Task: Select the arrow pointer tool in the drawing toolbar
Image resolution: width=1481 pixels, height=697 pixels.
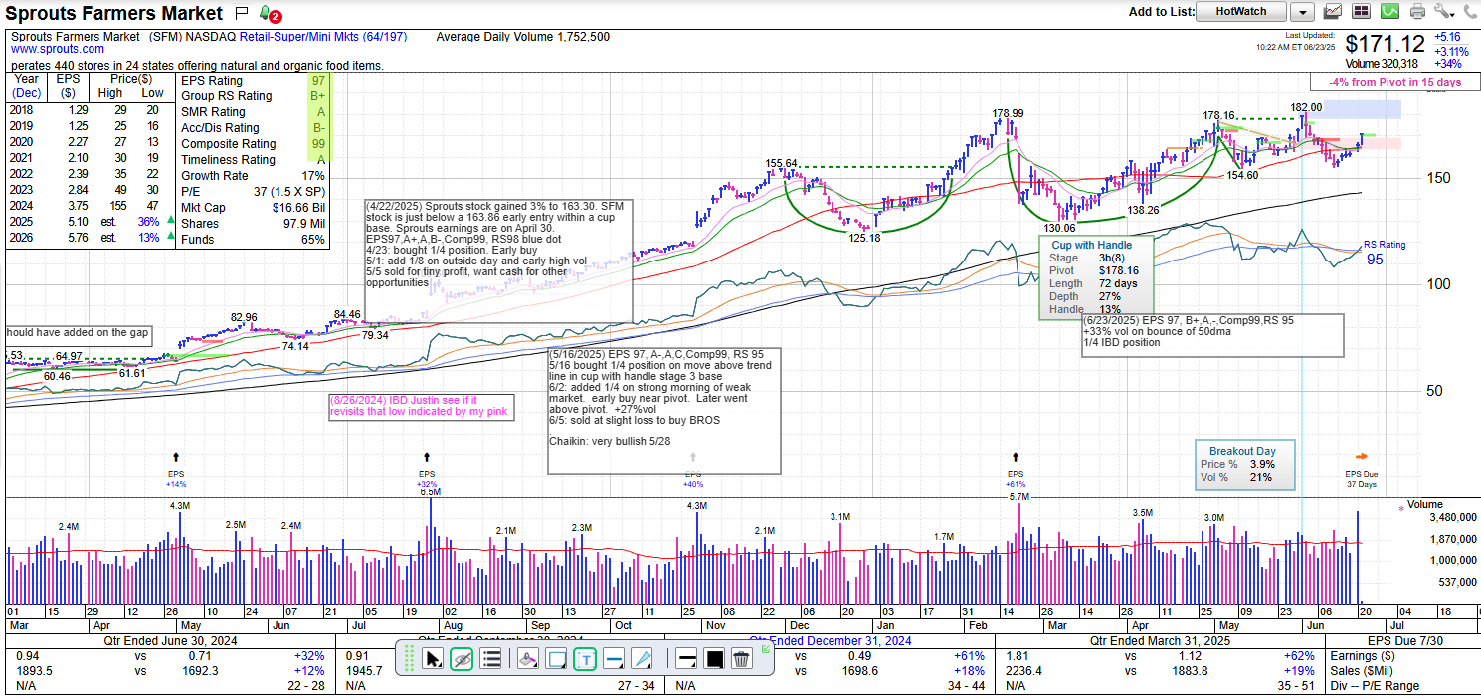Action: pyautogui.click(x=433, y=658)
